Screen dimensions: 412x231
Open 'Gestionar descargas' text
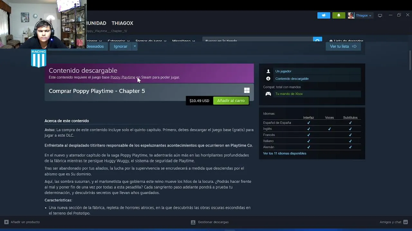(213, 222)
